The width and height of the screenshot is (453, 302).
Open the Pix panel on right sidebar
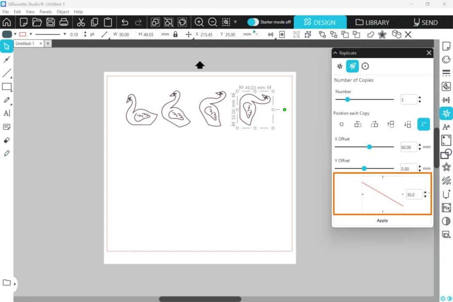(446, 208)
